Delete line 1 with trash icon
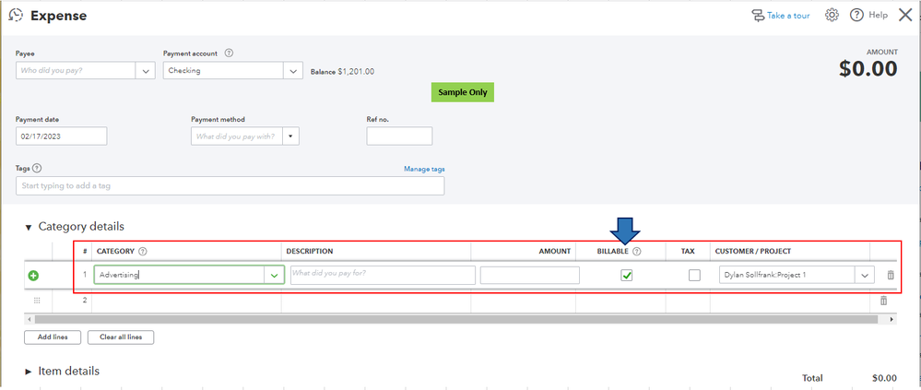This screenshot has width=921, height=390. [891, 275]
